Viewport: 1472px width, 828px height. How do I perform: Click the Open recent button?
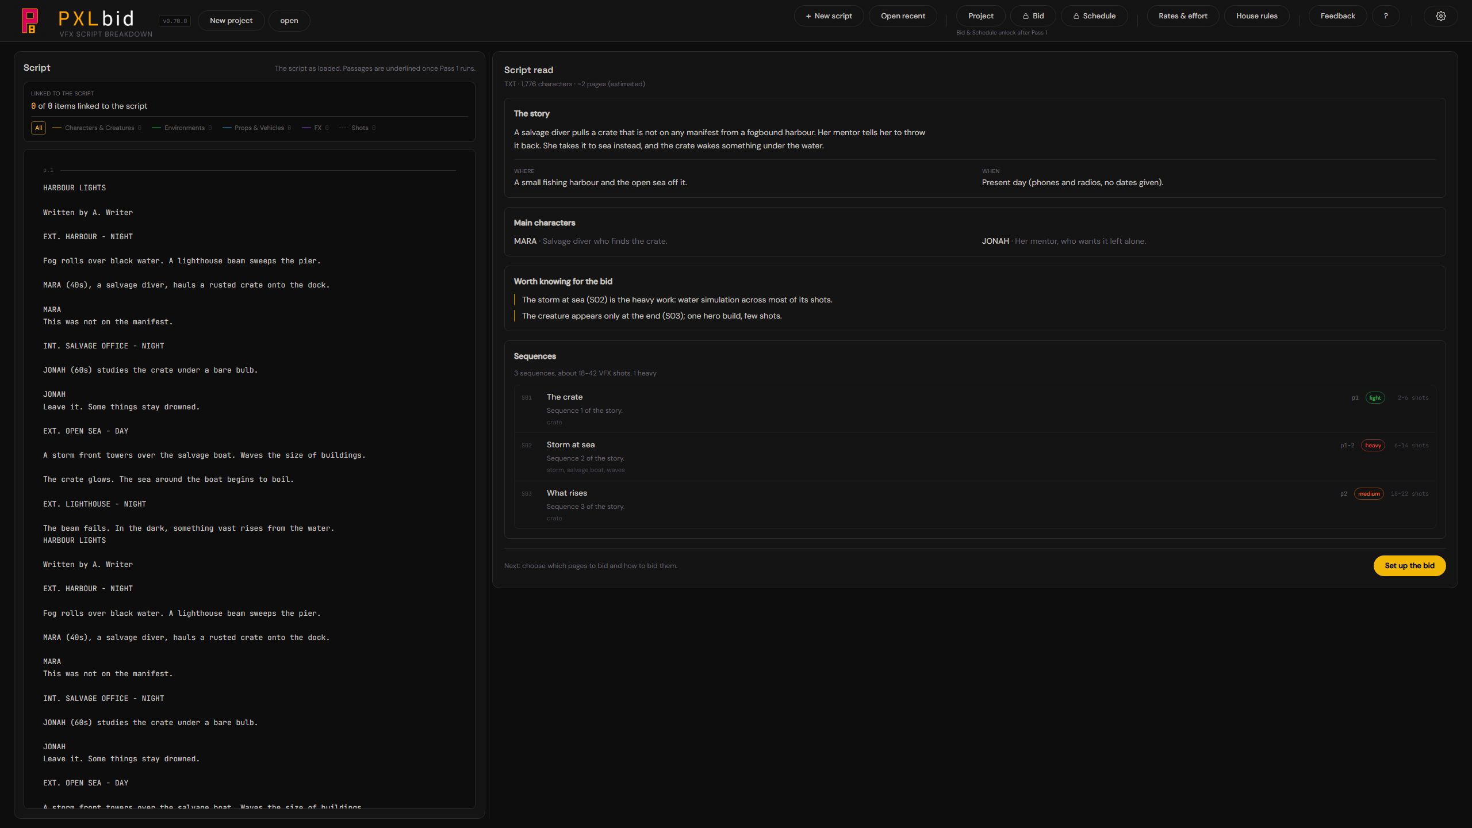pos(903,16)
